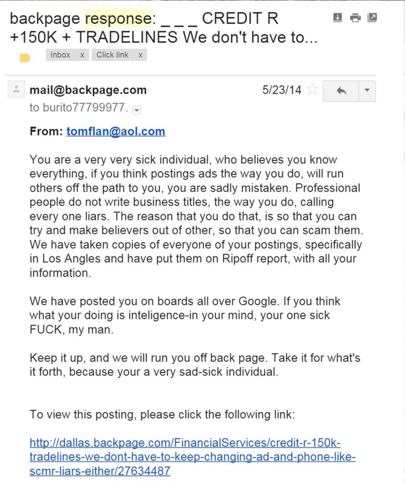Print this email using printer icon

click(x=355, y=18)
